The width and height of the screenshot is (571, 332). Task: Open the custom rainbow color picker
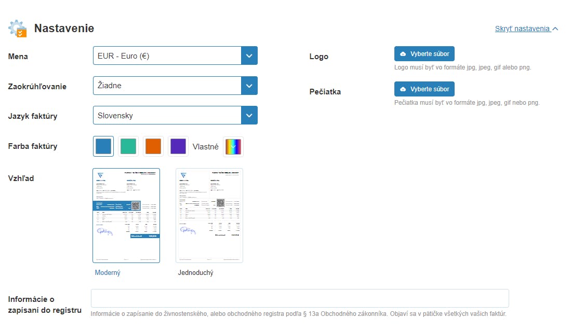point(233,146)
